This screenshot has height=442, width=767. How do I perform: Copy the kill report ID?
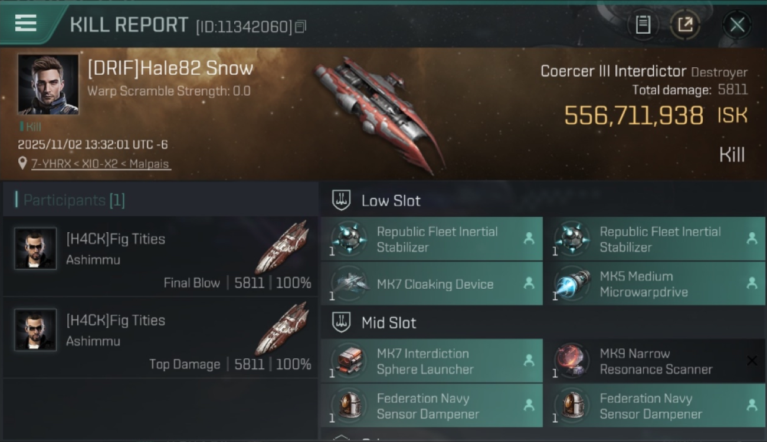(301, 27)
